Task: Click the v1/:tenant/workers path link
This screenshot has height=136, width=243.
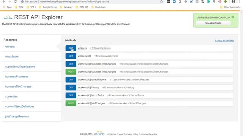Action: point(100,48)
